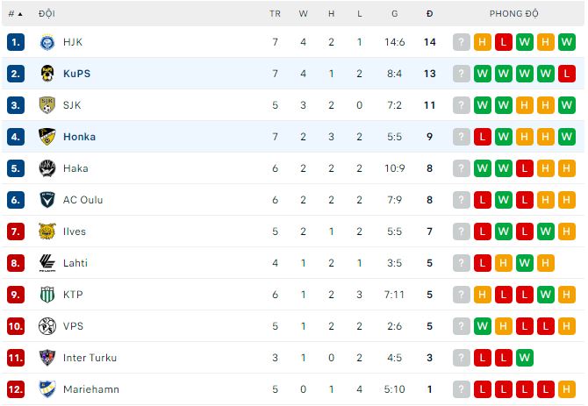Sort table by the # rank column

[15, 14]
